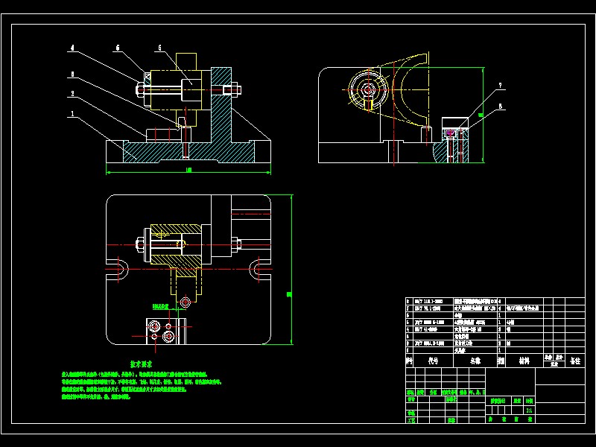Click the green vertical dimension of the side view
The width and height of the screenshot is (596, 447).
point(481,115)
